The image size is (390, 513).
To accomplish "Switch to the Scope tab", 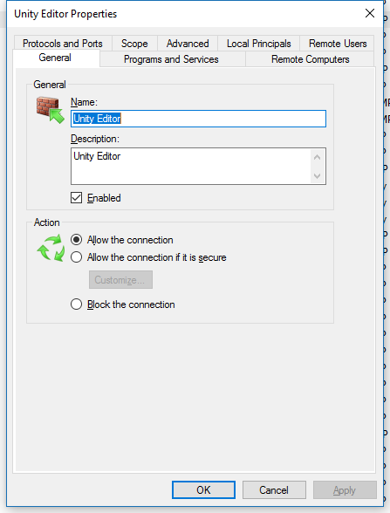I will [134, 44].
